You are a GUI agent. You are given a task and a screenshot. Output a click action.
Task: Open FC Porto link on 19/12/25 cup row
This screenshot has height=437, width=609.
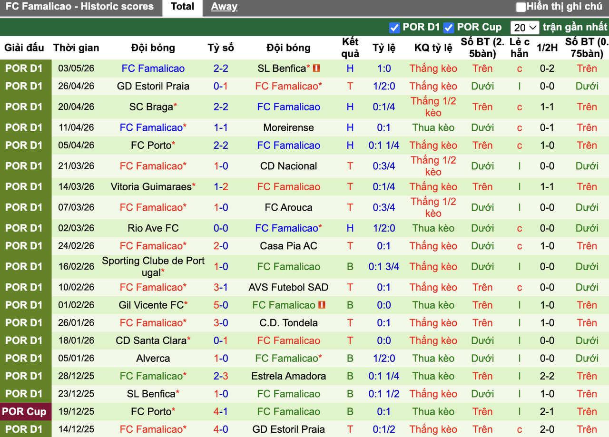pos(151,412)
